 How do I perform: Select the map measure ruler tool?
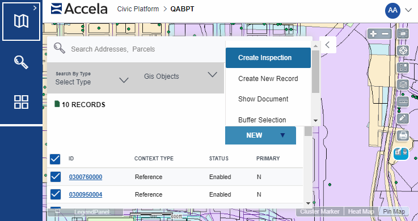(403, 101)
